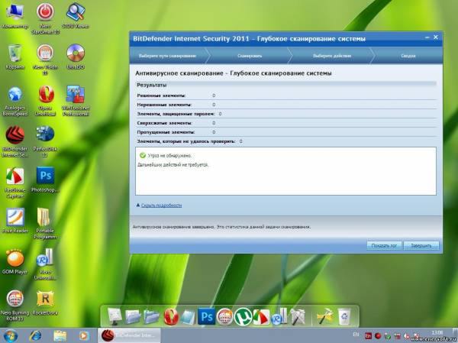This screenshot has width=458, height=343.
Task: Click the muted volume tray icon
Action: pos(407,336)
